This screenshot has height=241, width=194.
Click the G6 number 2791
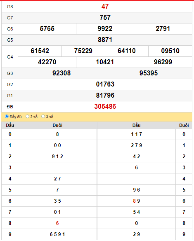point(163,29)
